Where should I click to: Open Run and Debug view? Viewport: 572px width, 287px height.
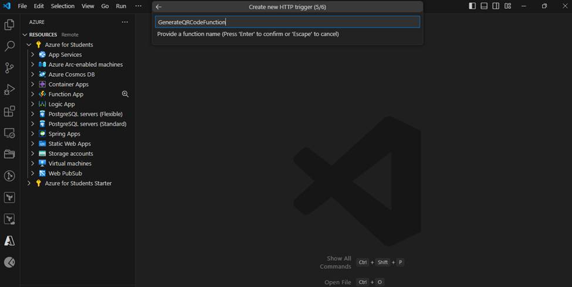coord(9,90)
